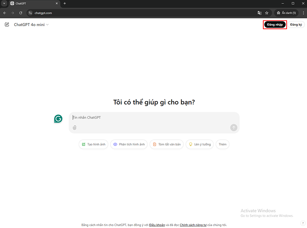Select the Lên ý tưởng suggestion
The height and width of the screenshot is (228, 307).
(x=200, y=144)
